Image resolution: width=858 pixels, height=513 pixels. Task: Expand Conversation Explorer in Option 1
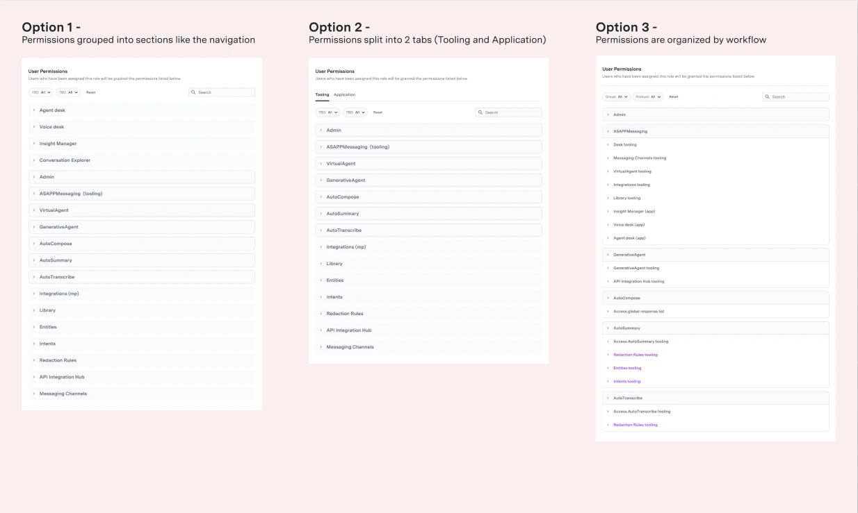click(142, 160)
